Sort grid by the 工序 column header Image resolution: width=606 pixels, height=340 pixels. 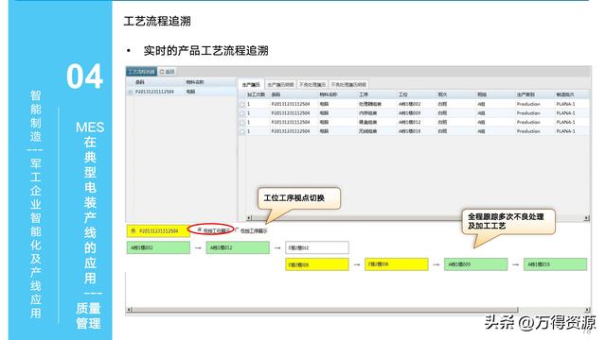coord(364,94)
